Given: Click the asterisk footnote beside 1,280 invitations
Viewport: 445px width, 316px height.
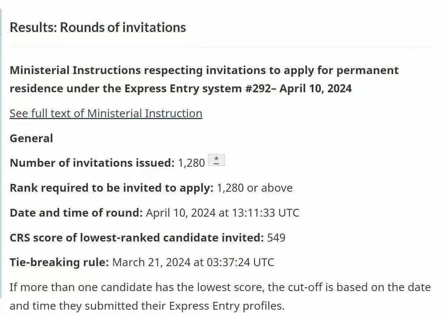Looking at the screenshot, I should 216,160.
